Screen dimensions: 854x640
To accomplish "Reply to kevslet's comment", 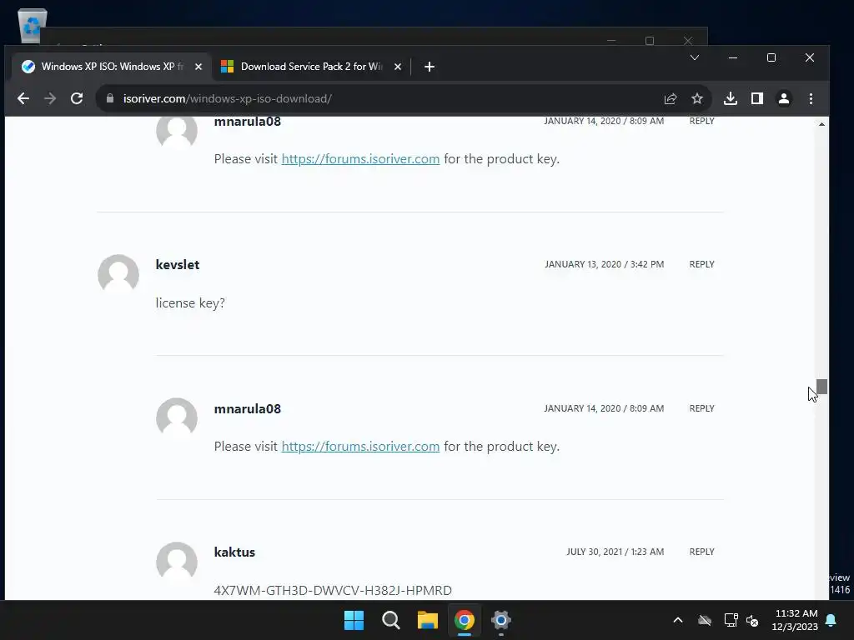I will pyautogui.click(x=701, y=264).
